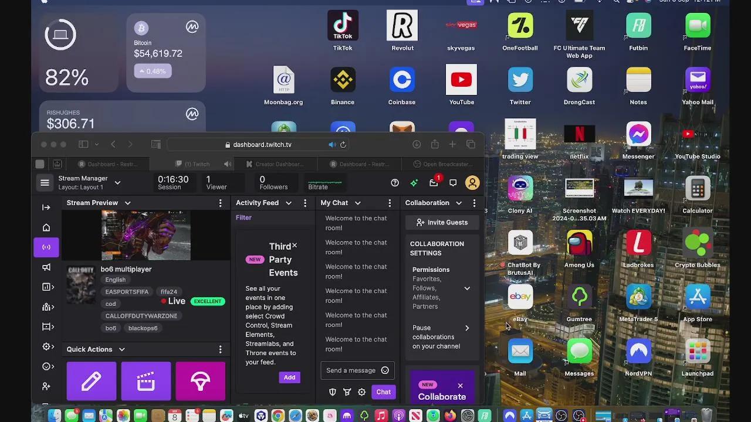The width and height of the screenshot is (751, 422).
Task: Click the Send a message input field
Action: 351,370
